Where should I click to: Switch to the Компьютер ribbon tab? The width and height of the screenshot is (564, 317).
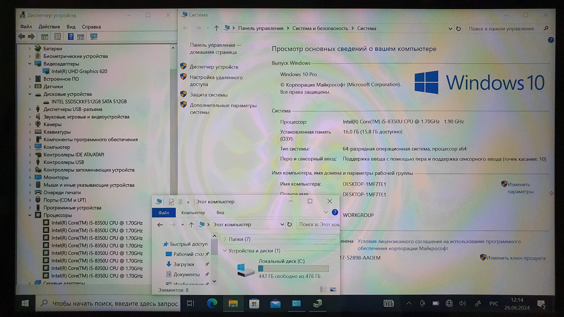click(193, 213)
